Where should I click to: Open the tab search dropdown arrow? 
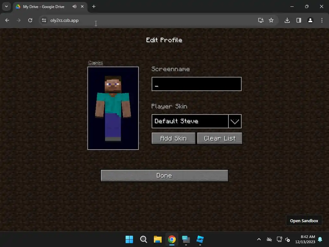point(6,6)
